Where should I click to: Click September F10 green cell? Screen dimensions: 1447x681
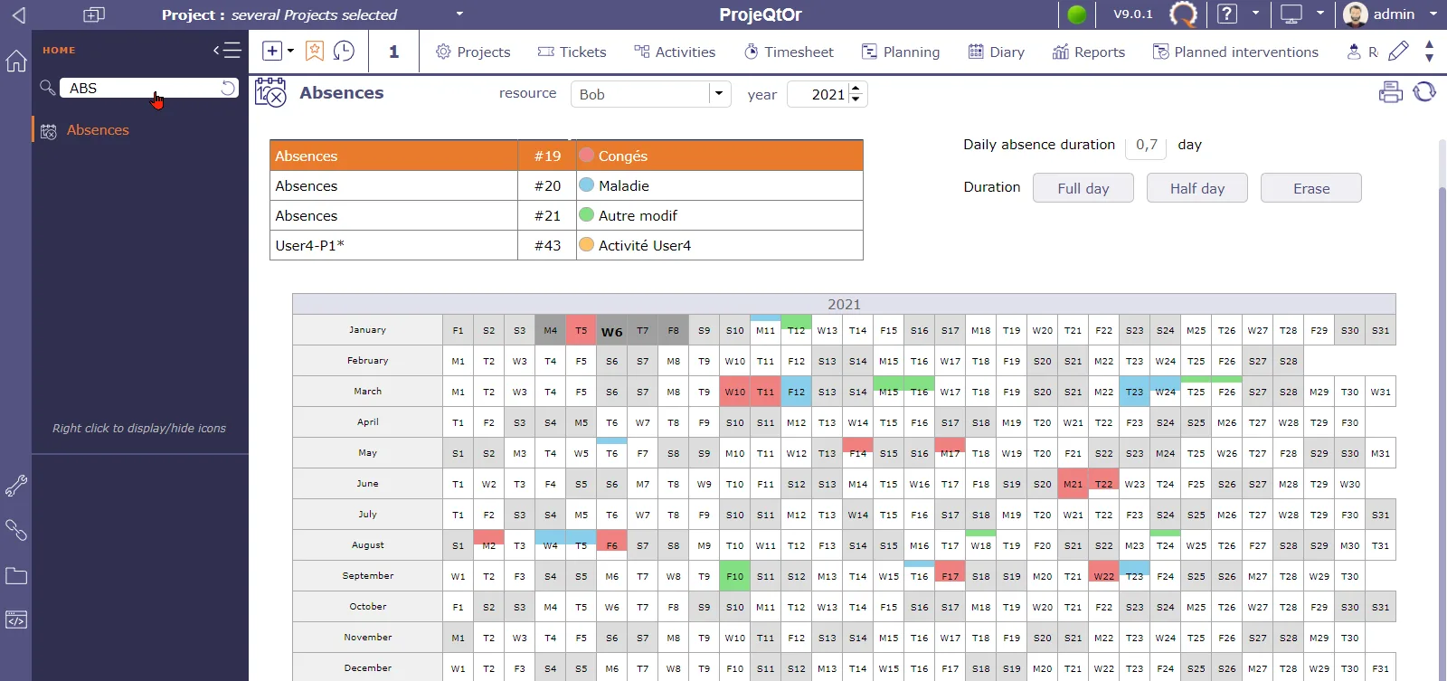point(735,576)
